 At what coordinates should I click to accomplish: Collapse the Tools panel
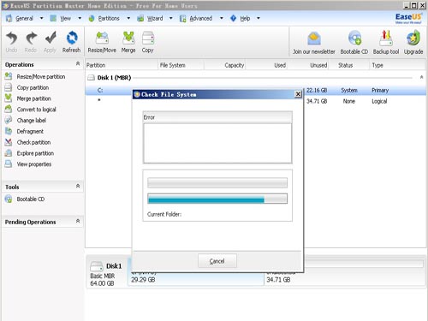pyautogui.click(x=78, y=186)
